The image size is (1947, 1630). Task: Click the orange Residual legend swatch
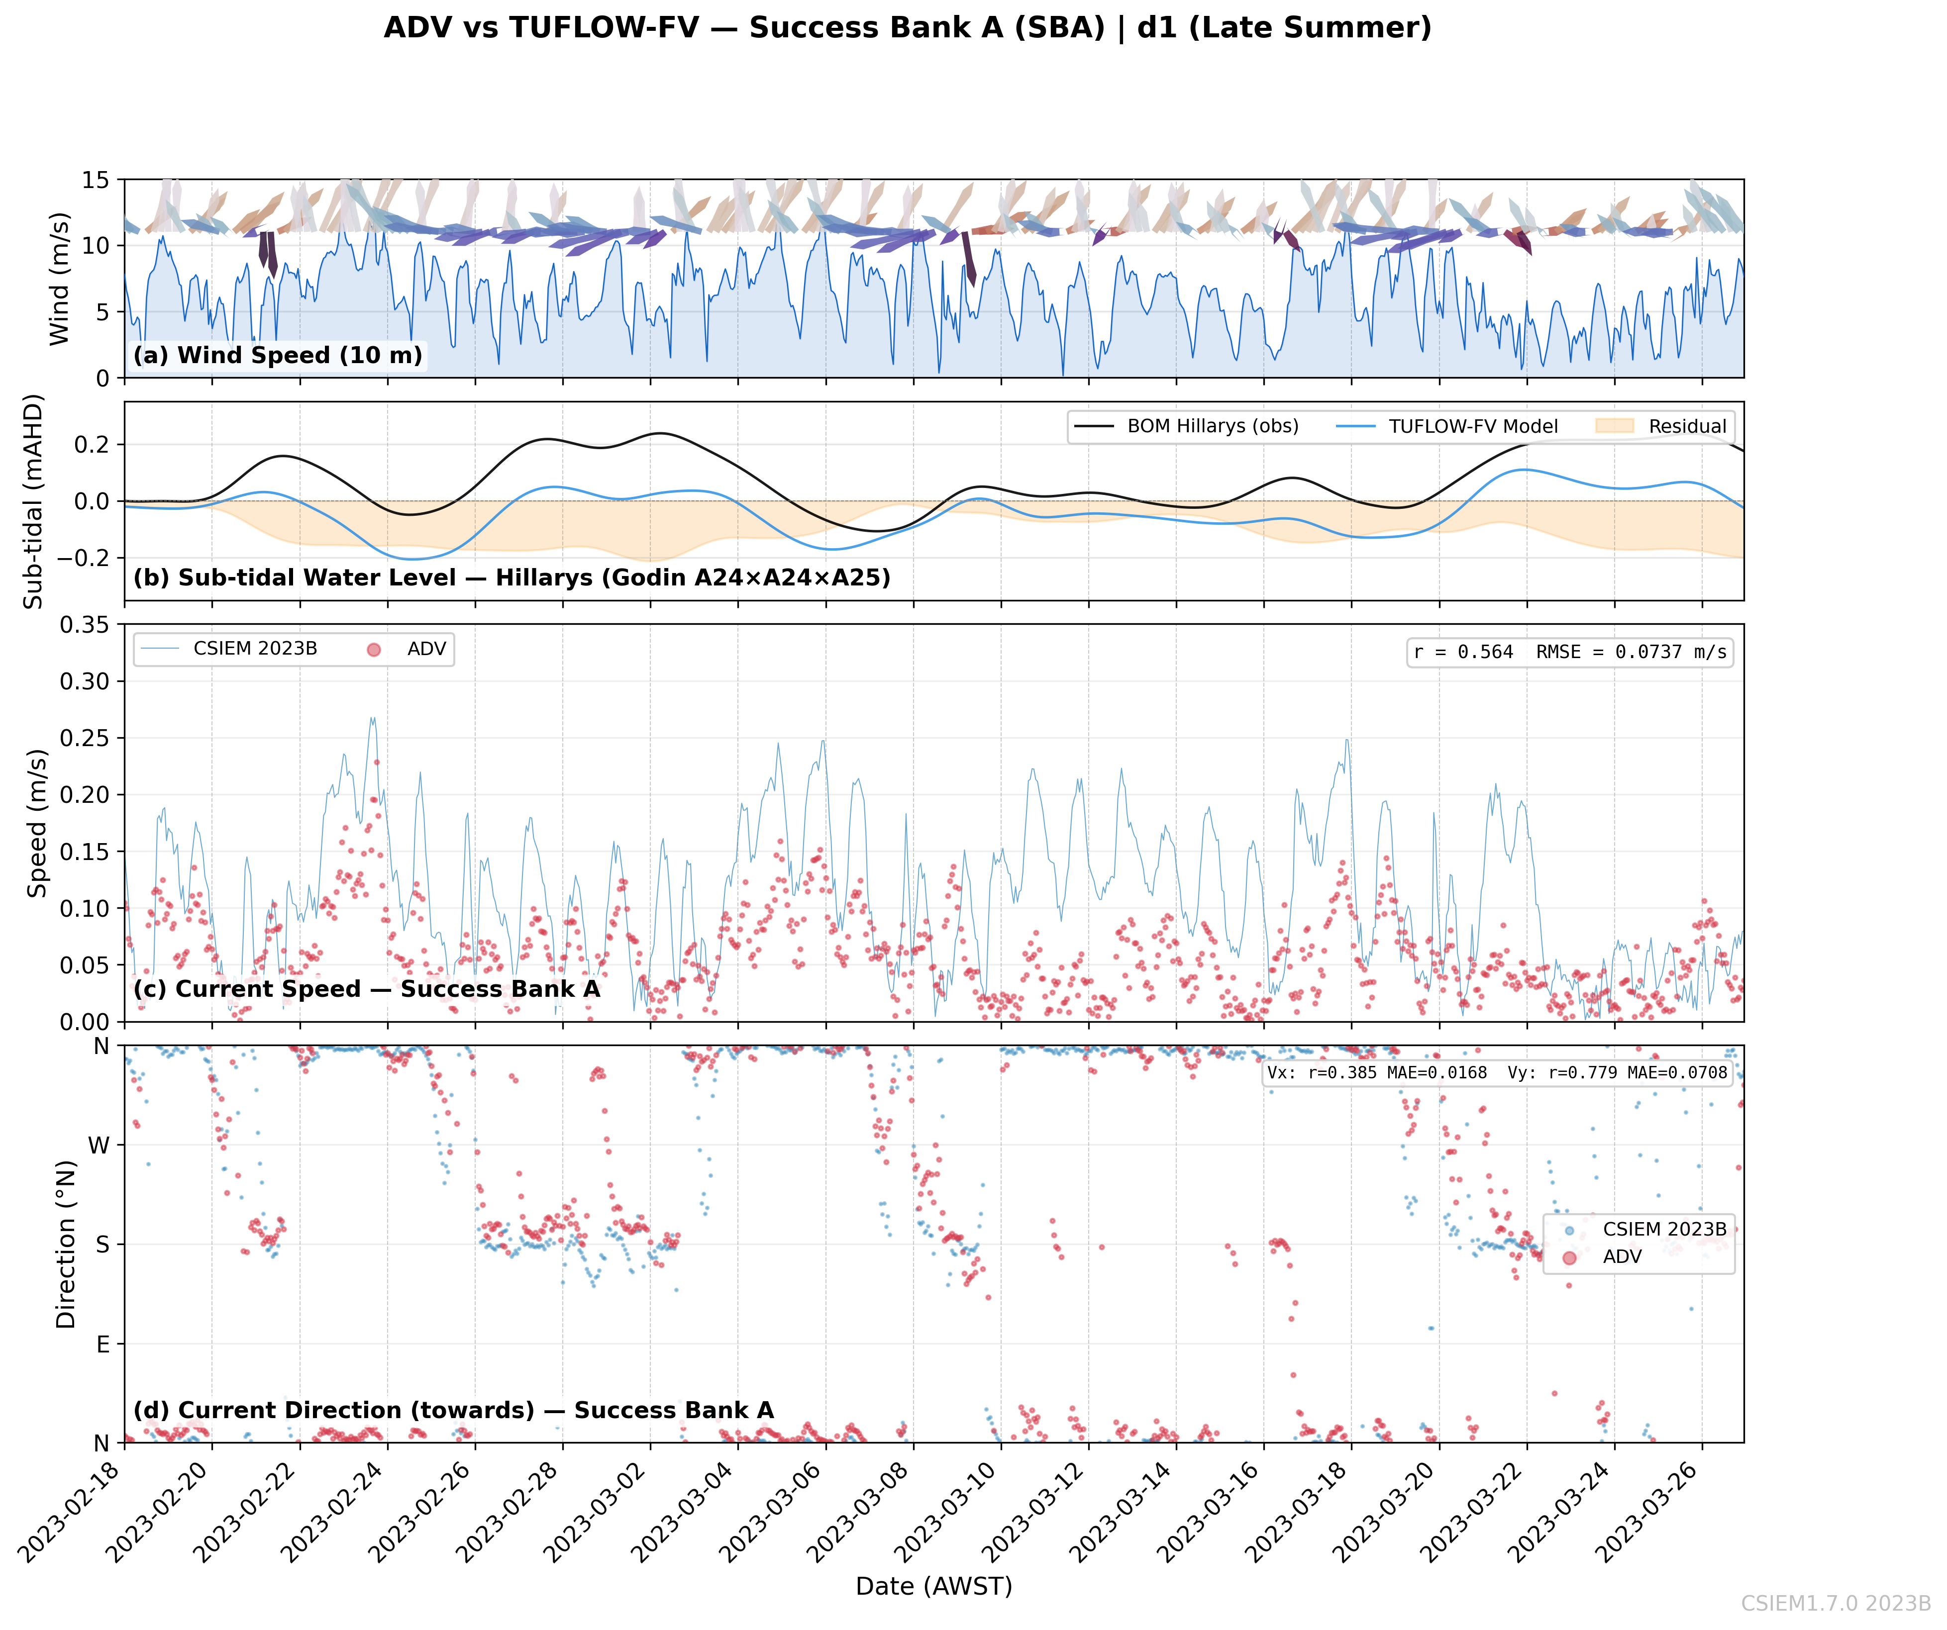[x=1614, y=426]
